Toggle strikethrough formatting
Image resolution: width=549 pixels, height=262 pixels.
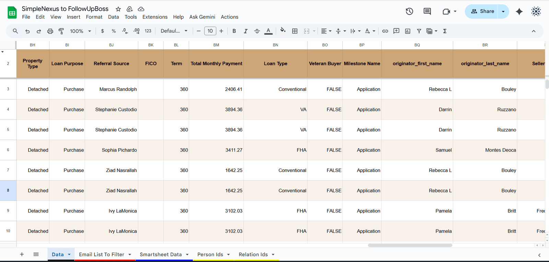257,31
